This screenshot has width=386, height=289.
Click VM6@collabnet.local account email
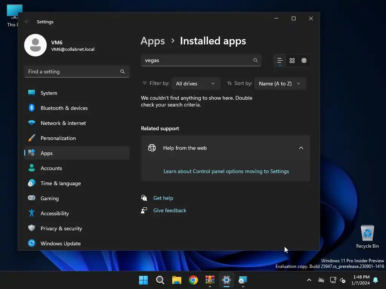click(73, 49)
